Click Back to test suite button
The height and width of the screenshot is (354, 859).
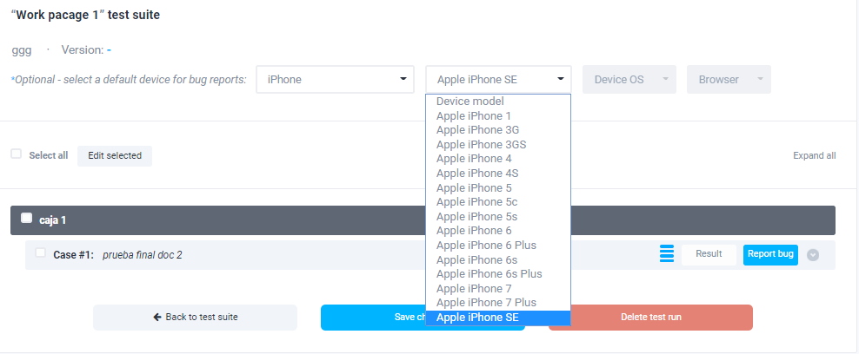coord(195,318)
